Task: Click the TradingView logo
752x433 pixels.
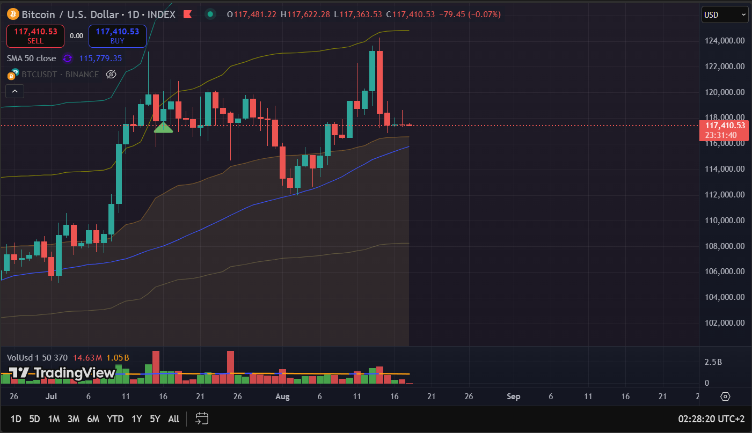Action: click(x=62, y=373)
